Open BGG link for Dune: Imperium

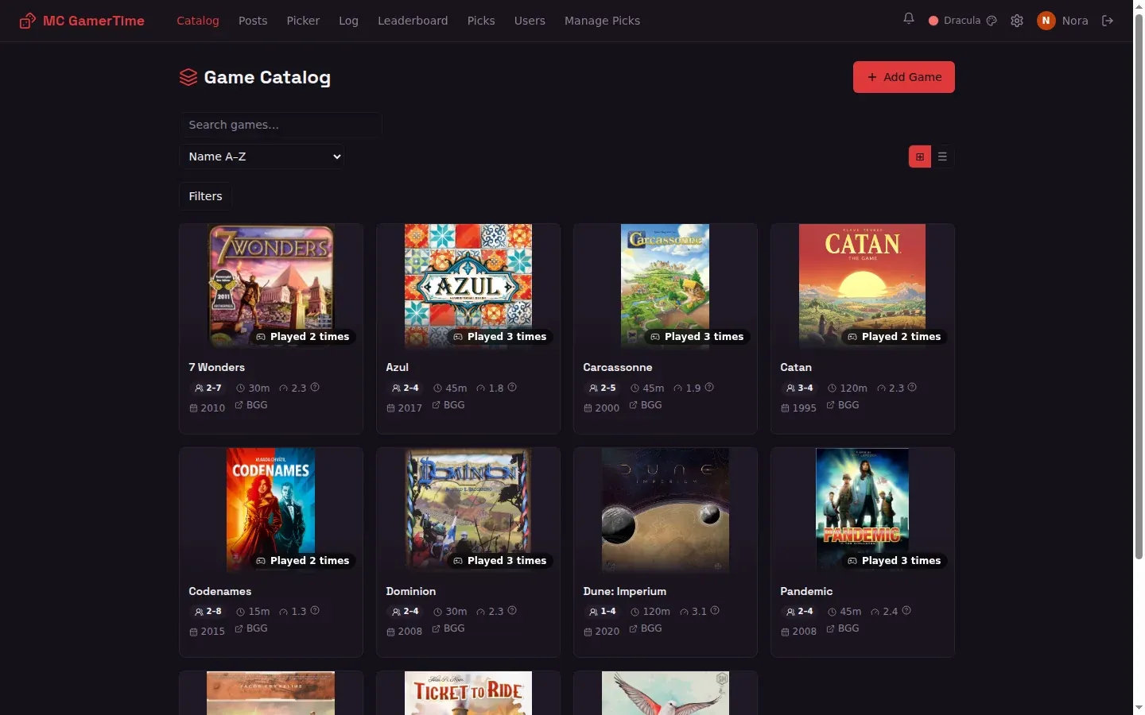coord(646,628)
